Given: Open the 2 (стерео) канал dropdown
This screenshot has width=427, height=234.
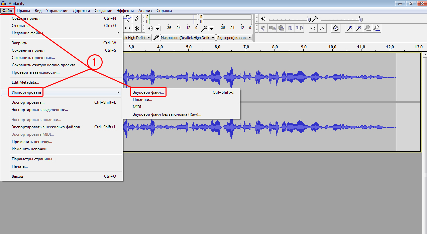Looking at the screenshot, I should point(234,38).
